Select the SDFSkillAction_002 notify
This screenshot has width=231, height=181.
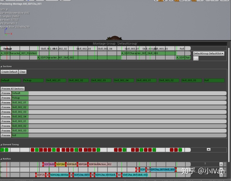click(100, 164)
